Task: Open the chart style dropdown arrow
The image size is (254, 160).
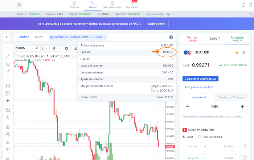Action: (60, 48)
